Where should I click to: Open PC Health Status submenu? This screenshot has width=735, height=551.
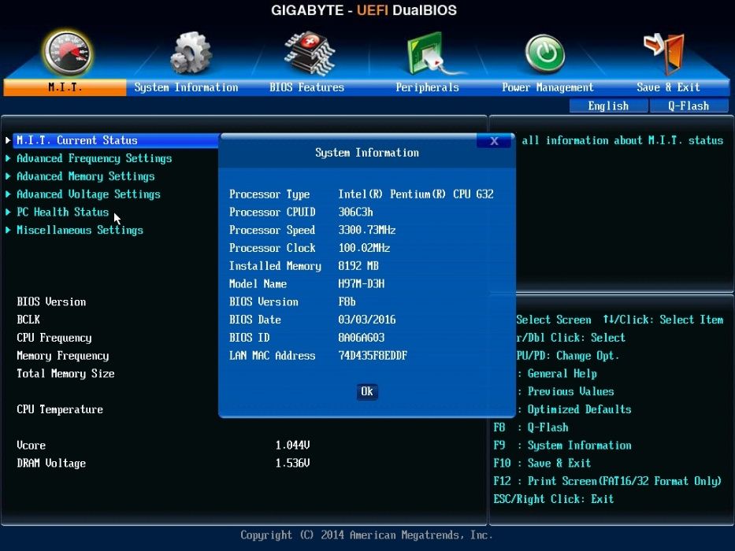pyautogui.click(x=63, y=212)
